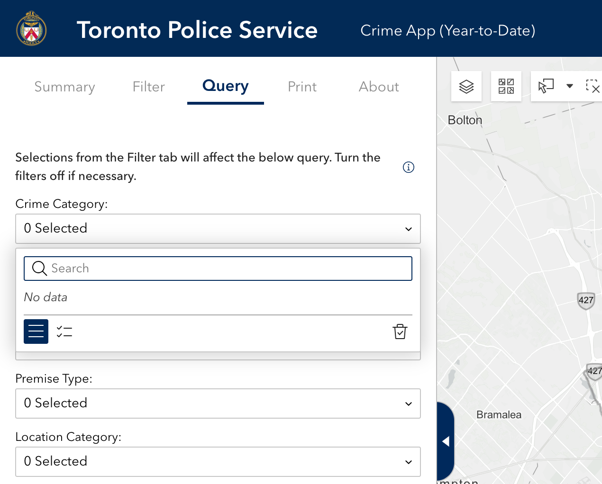The image size is (602, 484).
Task: Click the Toronto Police Service crest logo
Action: (x=31, y=28)
